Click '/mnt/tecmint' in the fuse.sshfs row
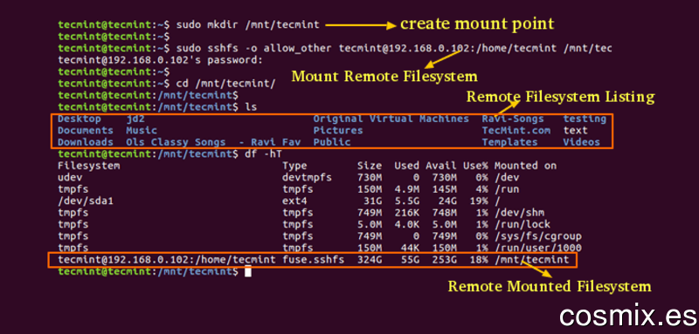The width and height of the screenshot is (699, 334). (531, 259)
